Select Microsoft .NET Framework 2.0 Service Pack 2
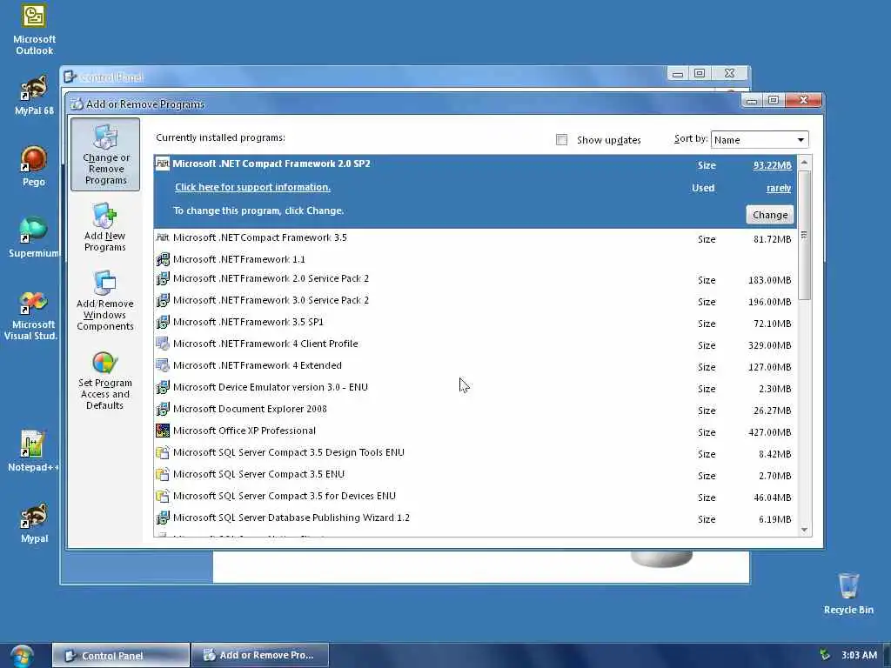Image resolution: width=891 pixels, height=668 pixels. point(475,279)
